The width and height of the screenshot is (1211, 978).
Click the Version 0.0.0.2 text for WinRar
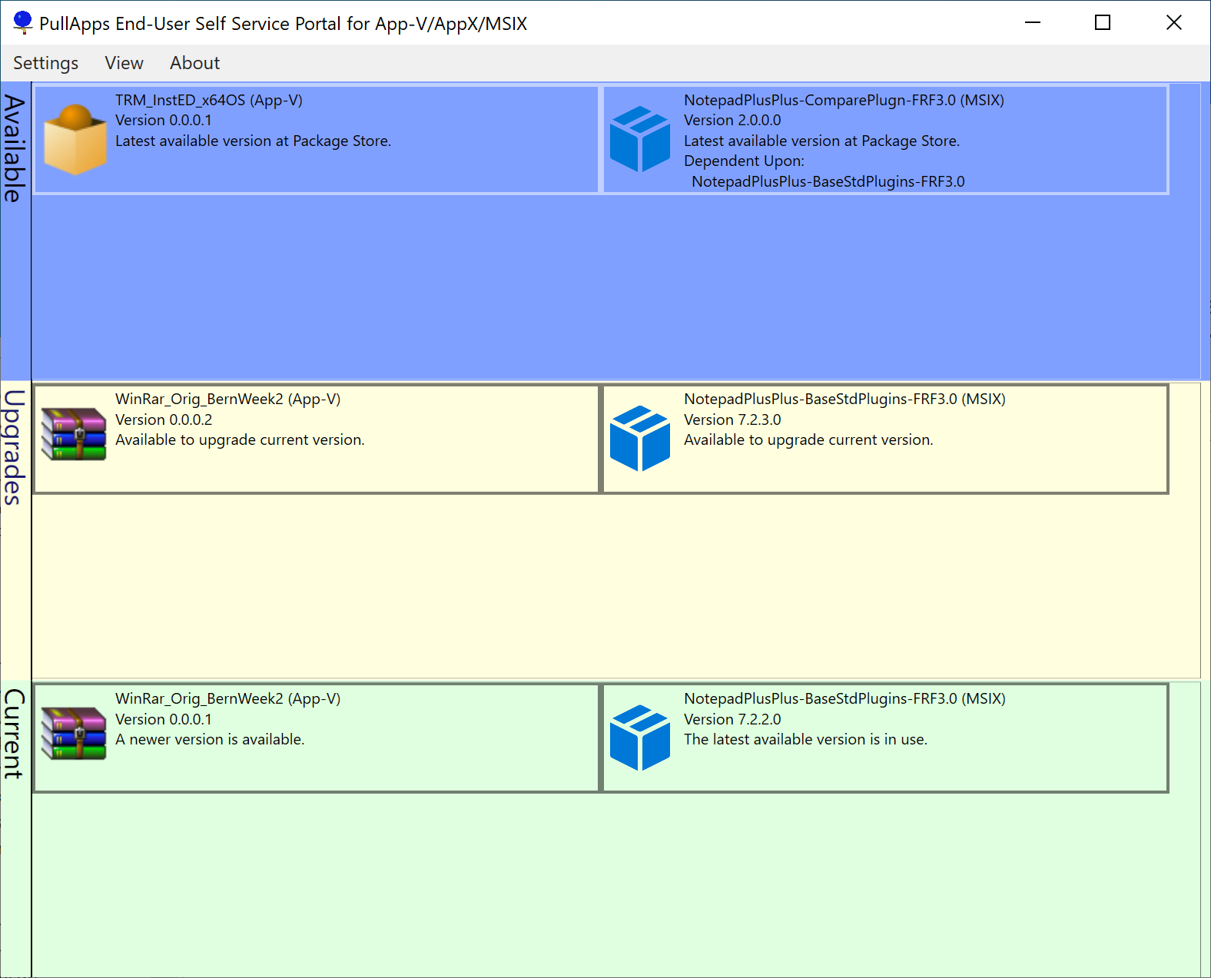(x=164, y=419)
